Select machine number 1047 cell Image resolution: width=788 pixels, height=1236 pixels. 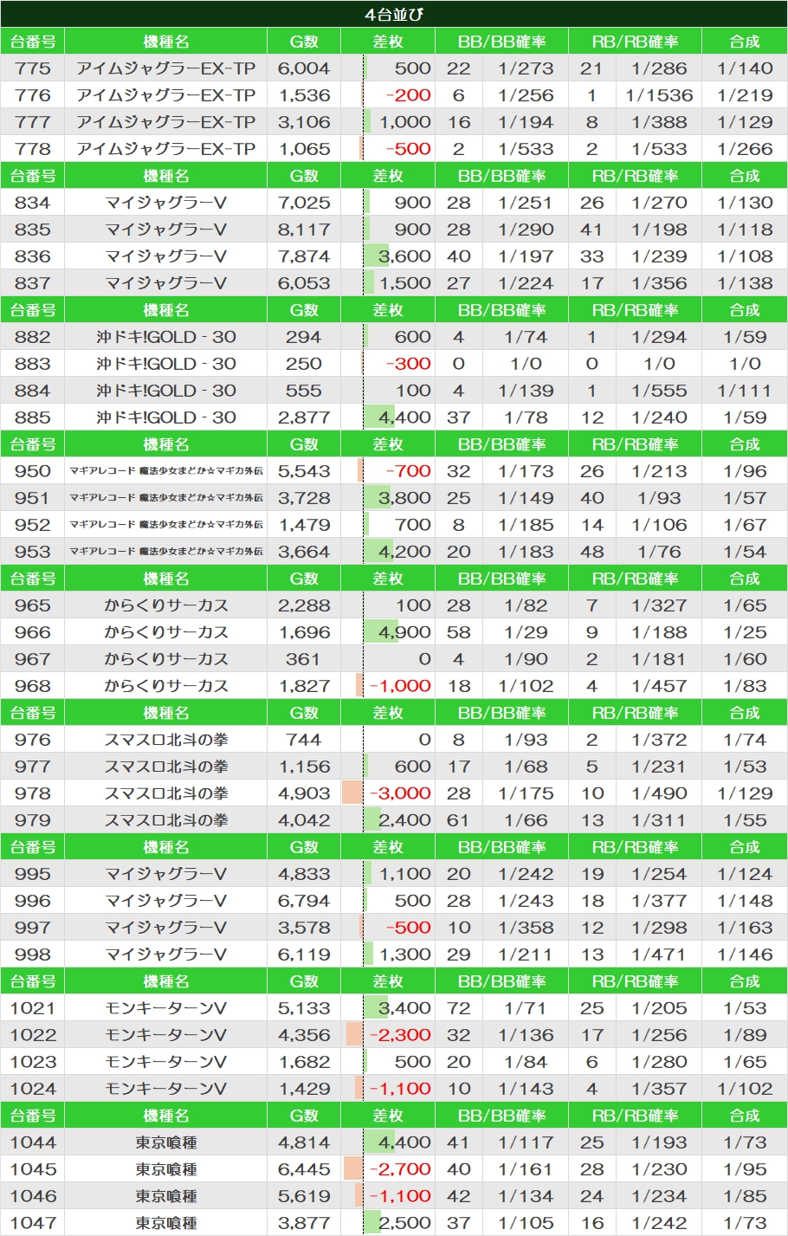pos(33,1223)
